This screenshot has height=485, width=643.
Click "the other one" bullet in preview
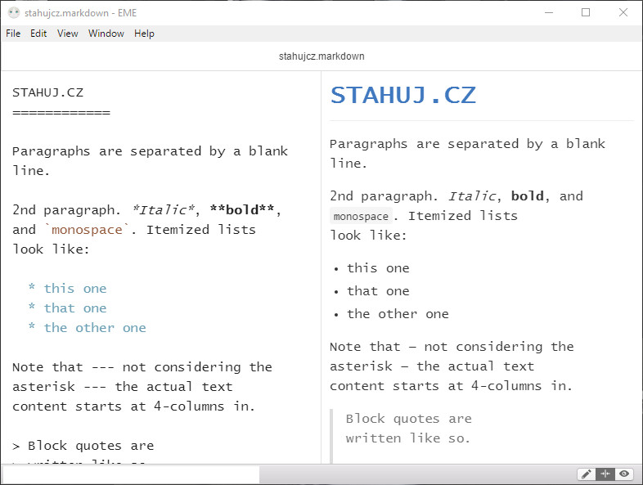(398, 314)
